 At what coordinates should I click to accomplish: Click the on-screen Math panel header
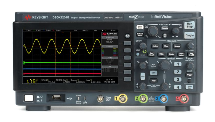coord(110,58)
